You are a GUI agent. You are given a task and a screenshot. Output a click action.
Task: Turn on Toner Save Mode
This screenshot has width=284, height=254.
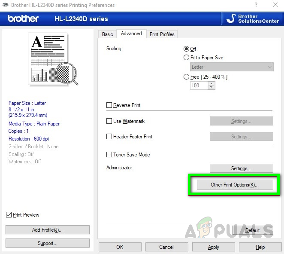tap(109, 155)
